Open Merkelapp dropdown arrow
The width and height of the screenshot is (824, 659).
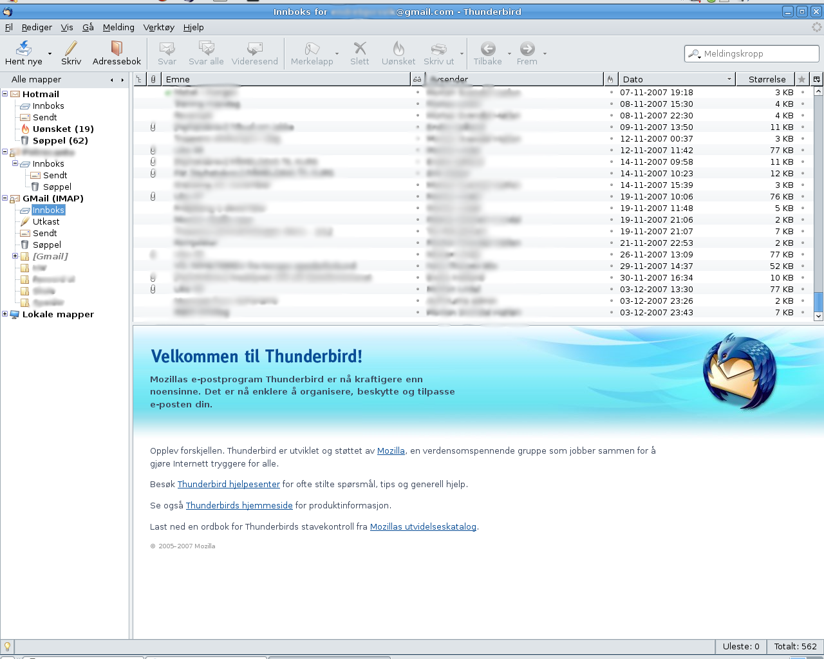pos(337,53)
